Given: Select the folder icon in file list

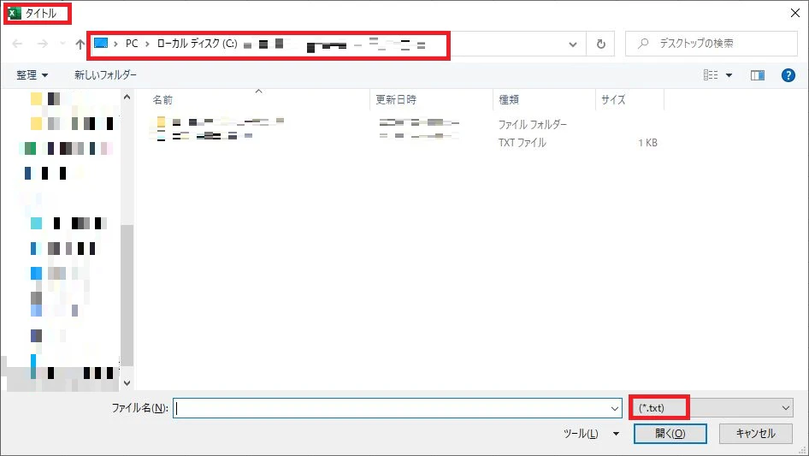Looking at the screenshot, I should pyautogui.click(x=161, y=122).
